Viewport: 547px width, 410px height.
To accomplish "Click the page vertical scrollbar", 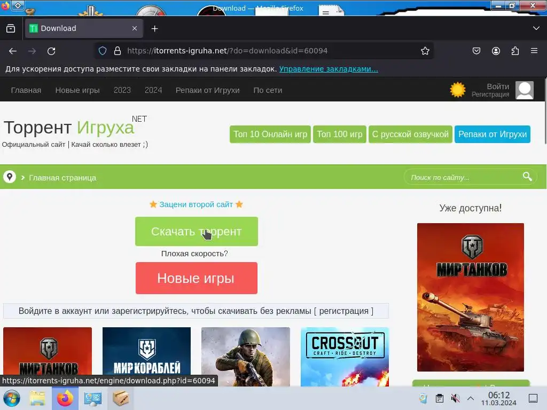I will (545, 112).
